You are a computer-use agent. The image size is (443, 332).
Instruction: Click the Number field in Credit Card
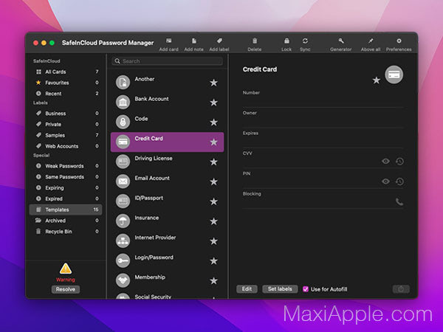[323, 98]
